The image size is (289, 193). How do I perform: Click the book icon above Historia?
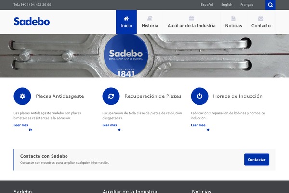tap(150, 19)
